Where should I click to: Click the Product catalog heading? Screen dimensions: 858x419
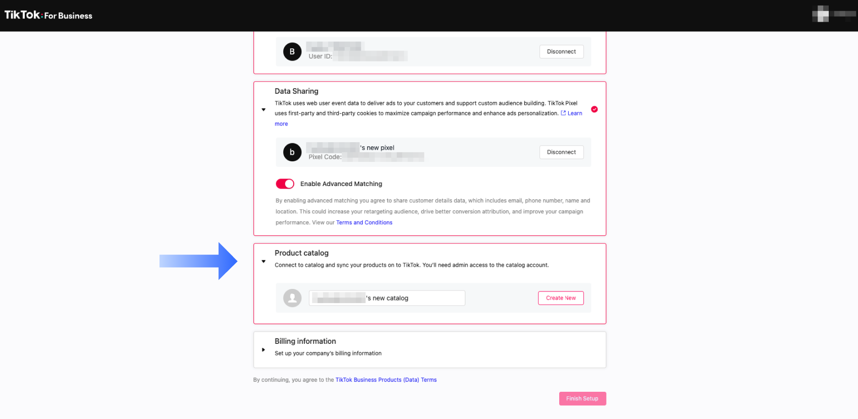point(301,253)
